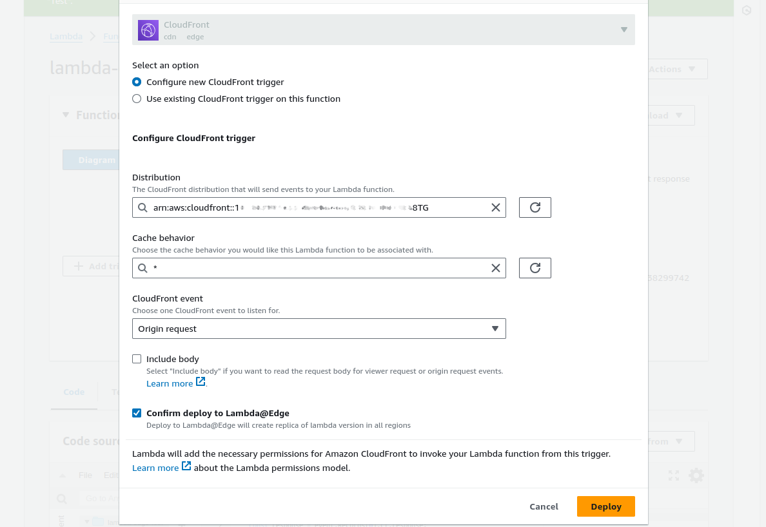The height and width of the screenshot is (527, 766).
Task: Select Use existing CloudFront trigger option
Action: click(137, 99)
